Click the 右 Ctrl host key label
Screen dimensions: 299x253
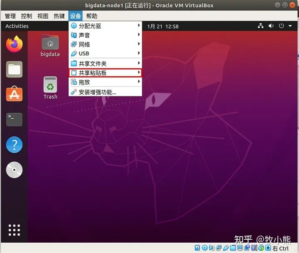click(x=280, y=248)
